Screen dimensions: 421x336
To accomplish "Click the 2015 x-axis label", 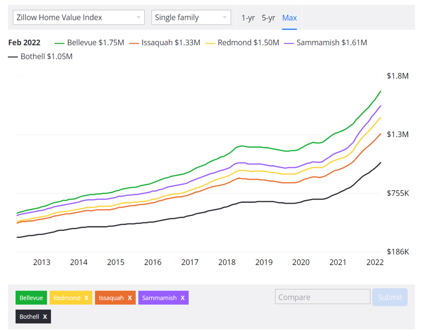I will tap(116, 262).
